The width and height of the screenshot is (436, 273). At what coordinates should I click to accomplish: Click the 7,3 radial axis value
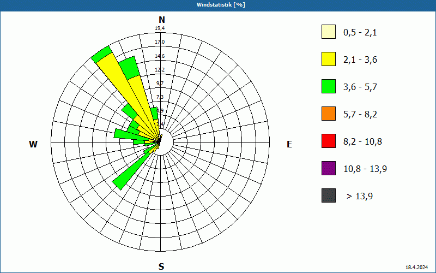click(x=160, y=97)
